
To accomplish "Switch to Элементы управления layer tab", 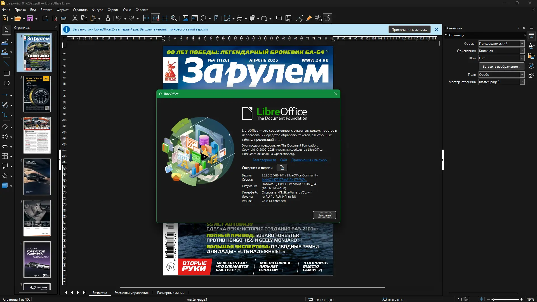I will pos(131,293).
